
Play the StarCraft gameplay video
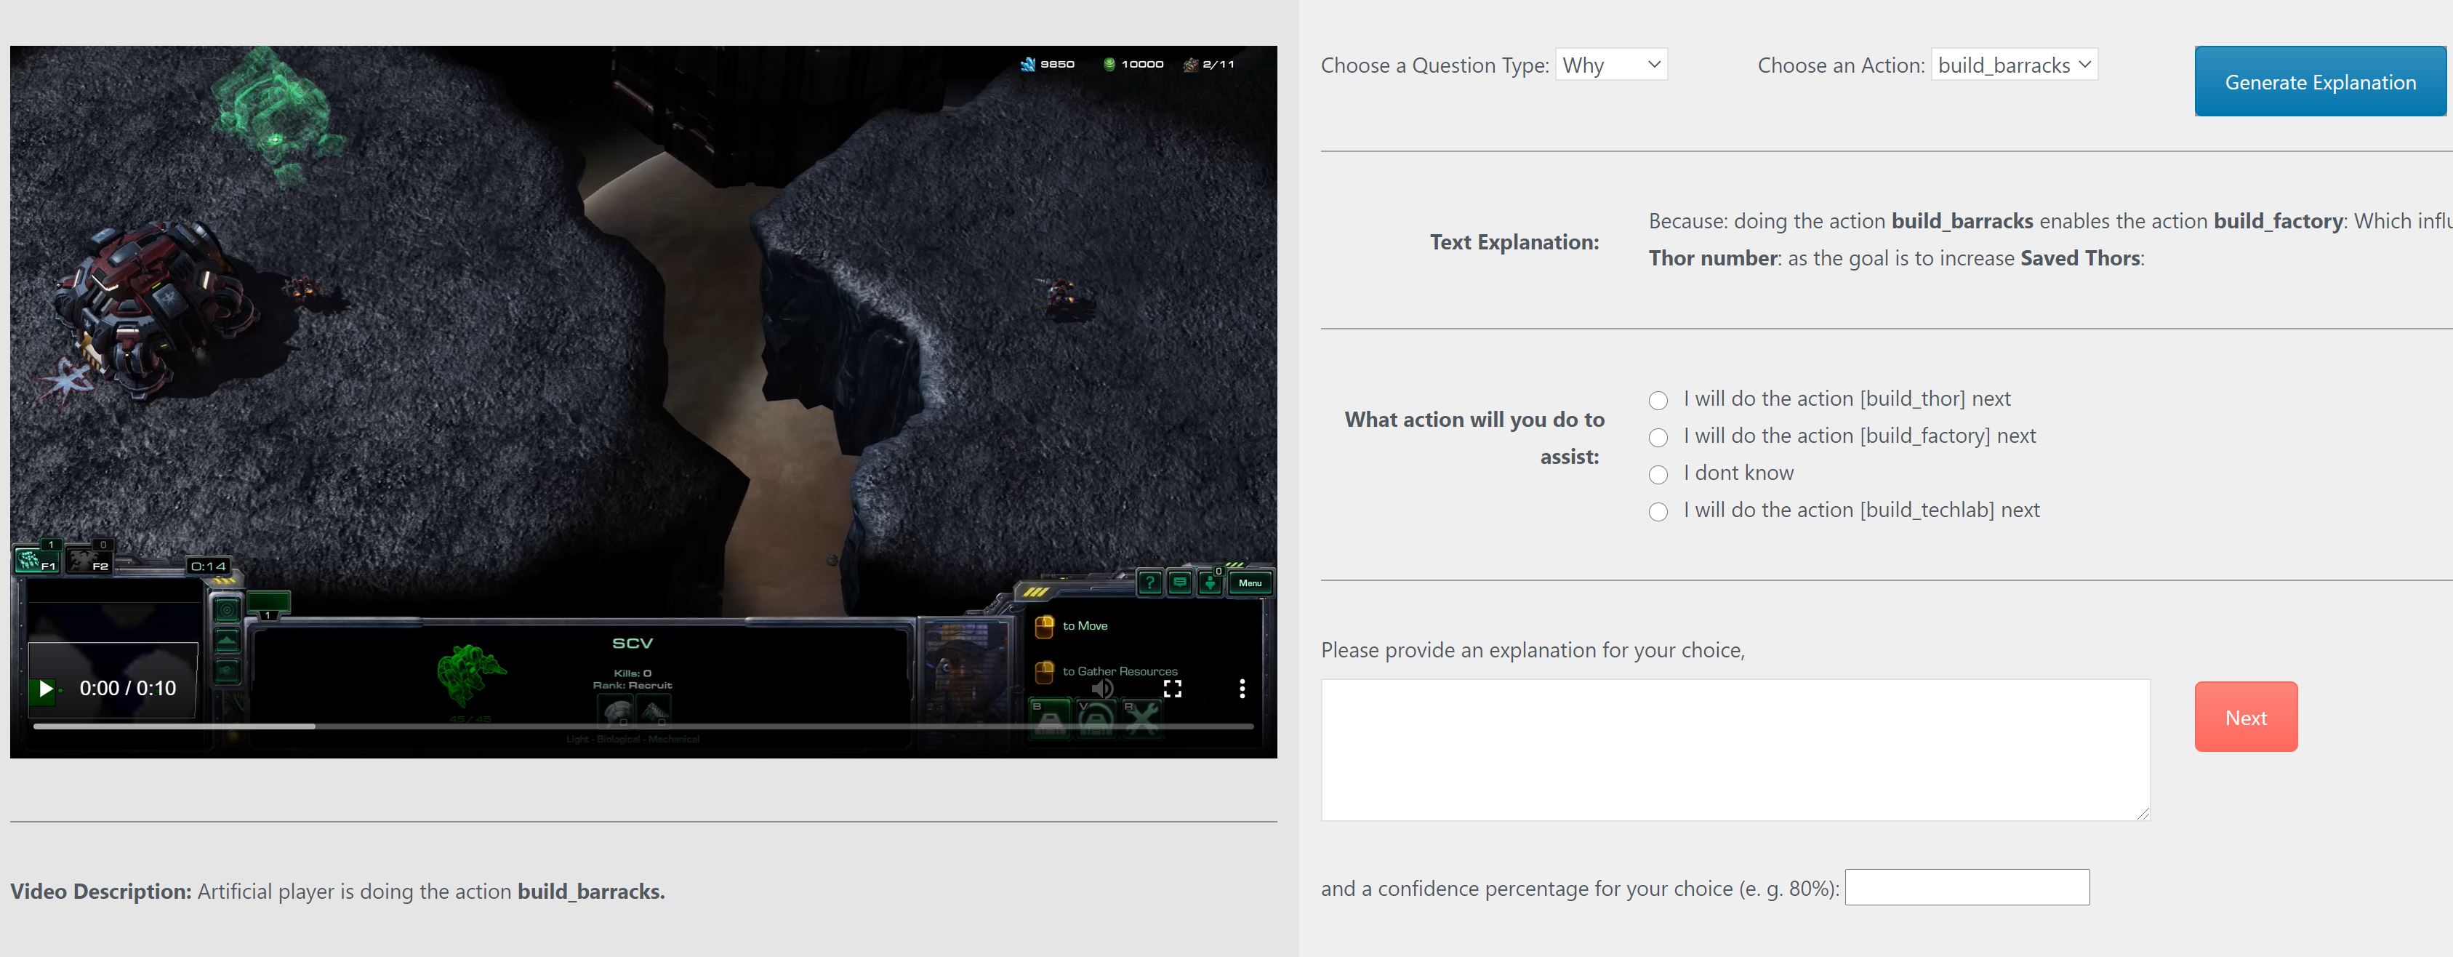[45, 689]
